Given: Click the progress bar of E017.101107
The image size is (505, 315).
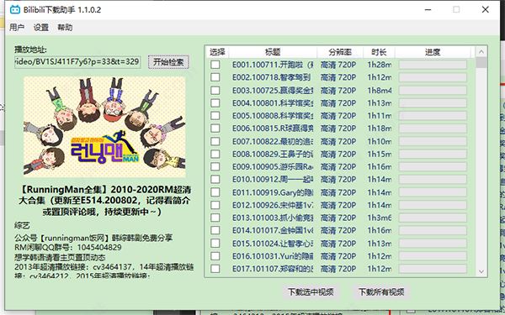Looking at the screenshot, I should point(433,269).
